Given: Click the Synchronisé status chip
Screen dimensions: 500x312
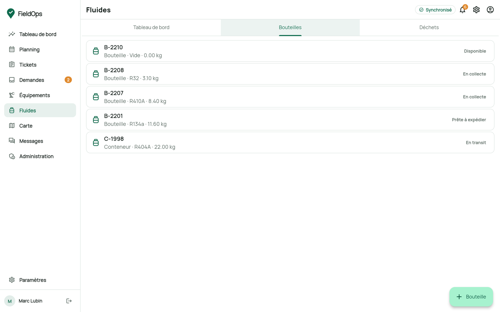Looking at the screenshot, I should coord(435,10).
